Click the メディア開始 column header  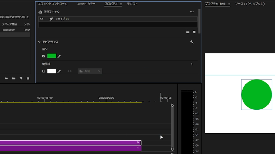(9, 24)
